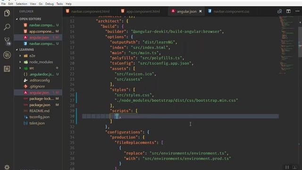Switch to navbar.component.css tab
The image size is (302, 170).
click(231, 11)
